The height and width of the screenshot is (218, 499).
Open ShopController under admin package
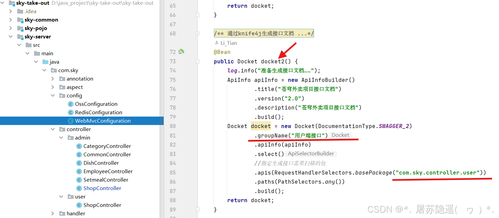(102, 188)
